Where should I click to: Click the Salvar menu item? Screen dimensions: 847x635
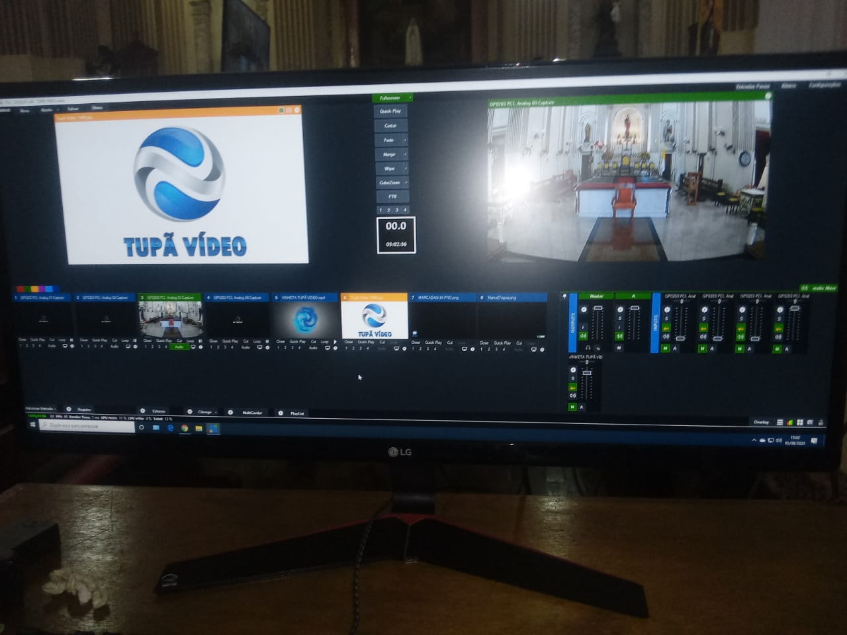coord(73,108)
